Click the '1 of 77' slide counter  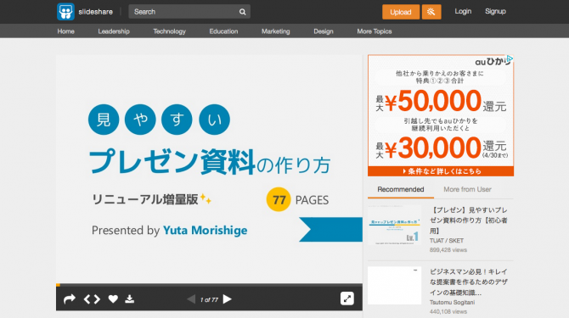209,299
